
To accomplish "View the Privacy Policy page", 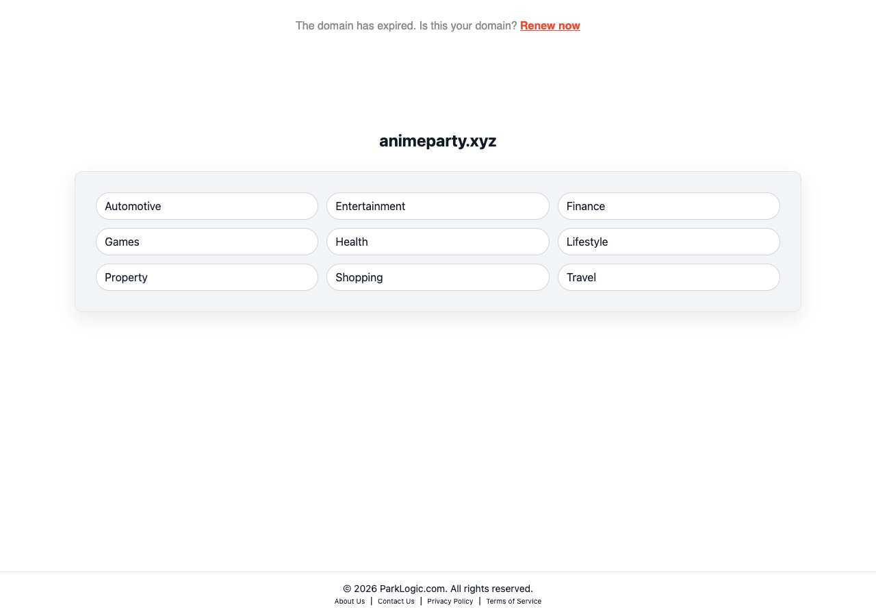I will click(x=450, y=602).
